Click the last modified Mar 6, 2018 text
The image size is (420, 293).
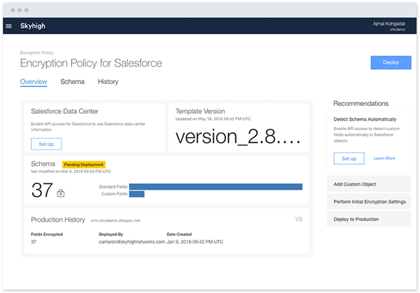(71, 171)
